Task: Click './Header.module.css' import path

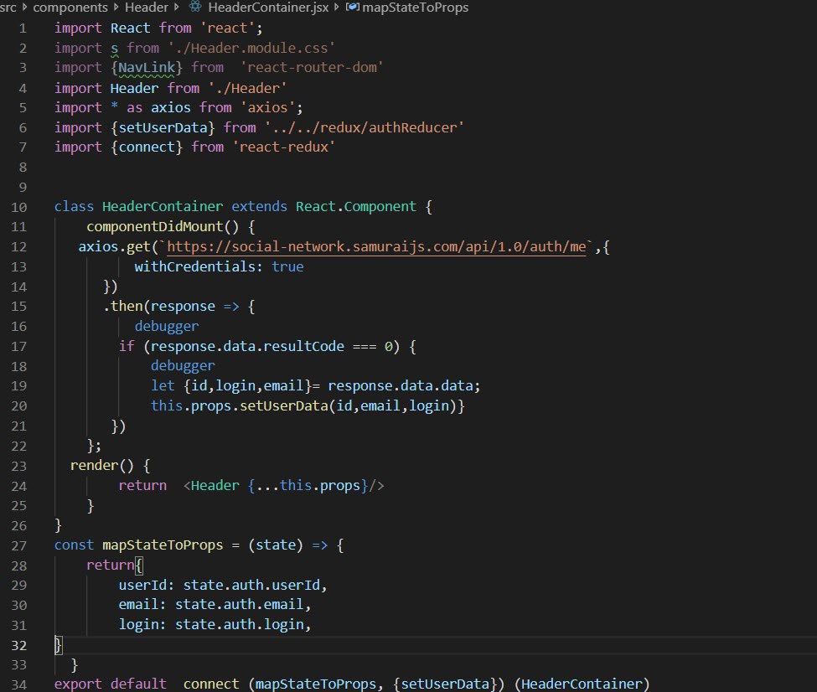Action: click(251, 49)
